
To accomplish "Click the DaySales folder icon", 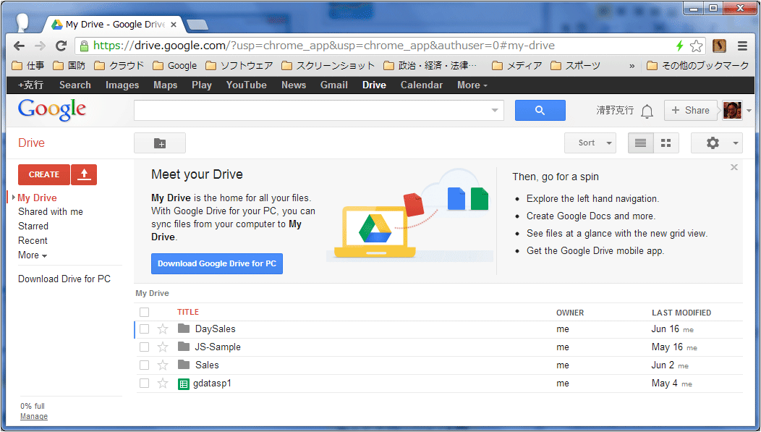I will pos(184,329).
